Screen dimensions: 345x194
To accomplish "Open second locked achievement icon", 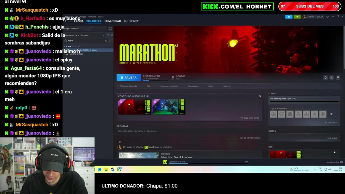I will tap(282, 114).
